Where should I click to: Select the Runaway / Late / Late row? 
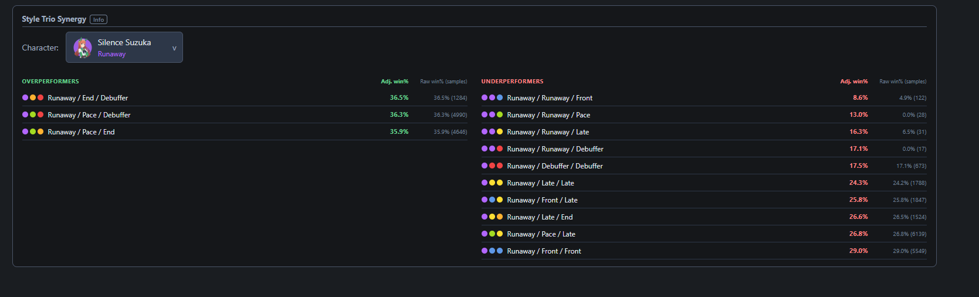(704, 183)
